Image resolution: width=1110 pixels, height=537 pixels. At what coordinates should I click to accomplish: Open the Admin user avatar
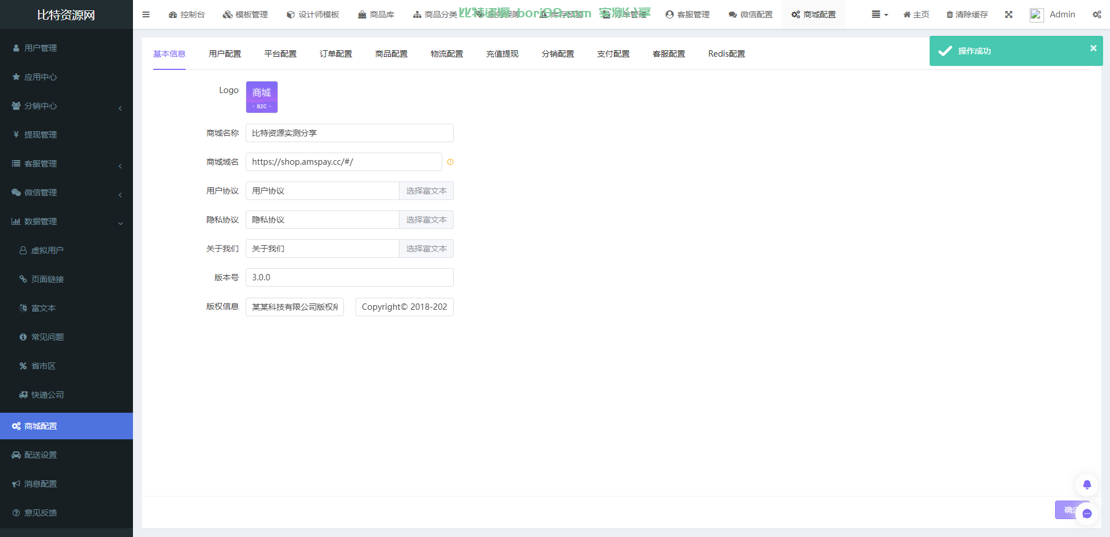(1037, 14)
